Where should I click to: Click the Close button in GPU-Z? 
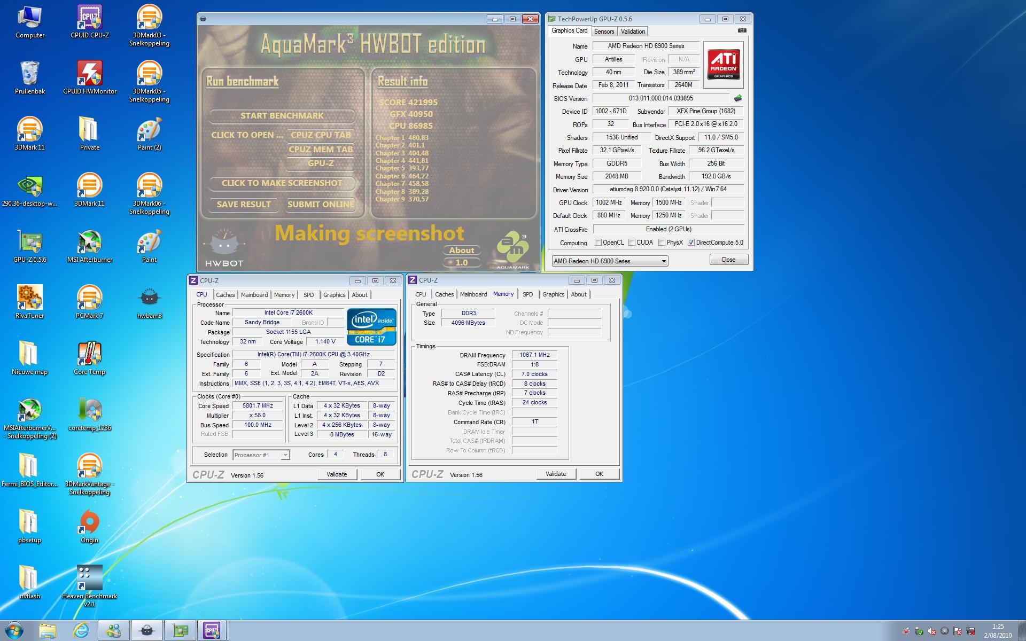click(728, 260)
